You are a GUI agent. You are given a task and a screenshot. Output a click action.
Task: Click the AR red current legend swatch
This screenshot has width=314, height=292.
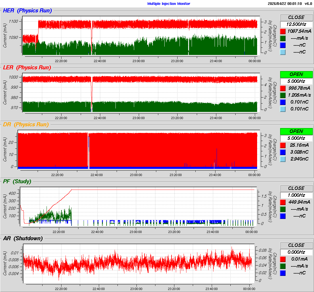click(283, 259)
